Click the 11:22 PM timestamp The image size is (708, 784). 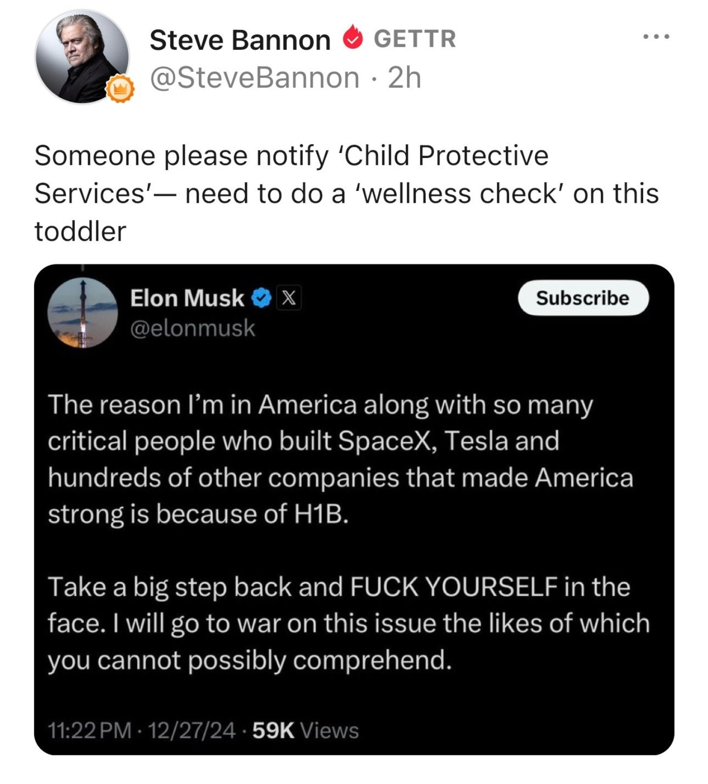click(x=90, y=730)
